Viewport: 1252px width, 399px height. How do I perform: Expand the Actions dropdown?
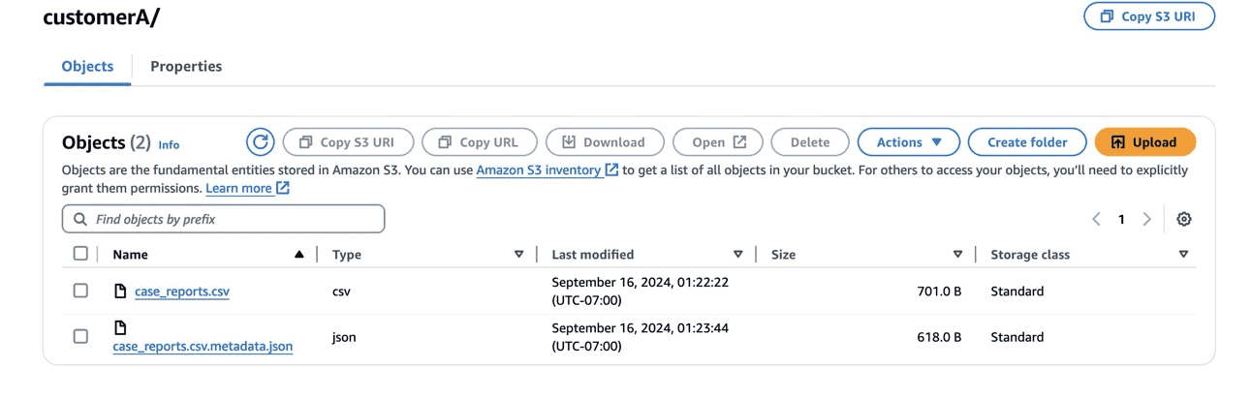pos(908,142)
